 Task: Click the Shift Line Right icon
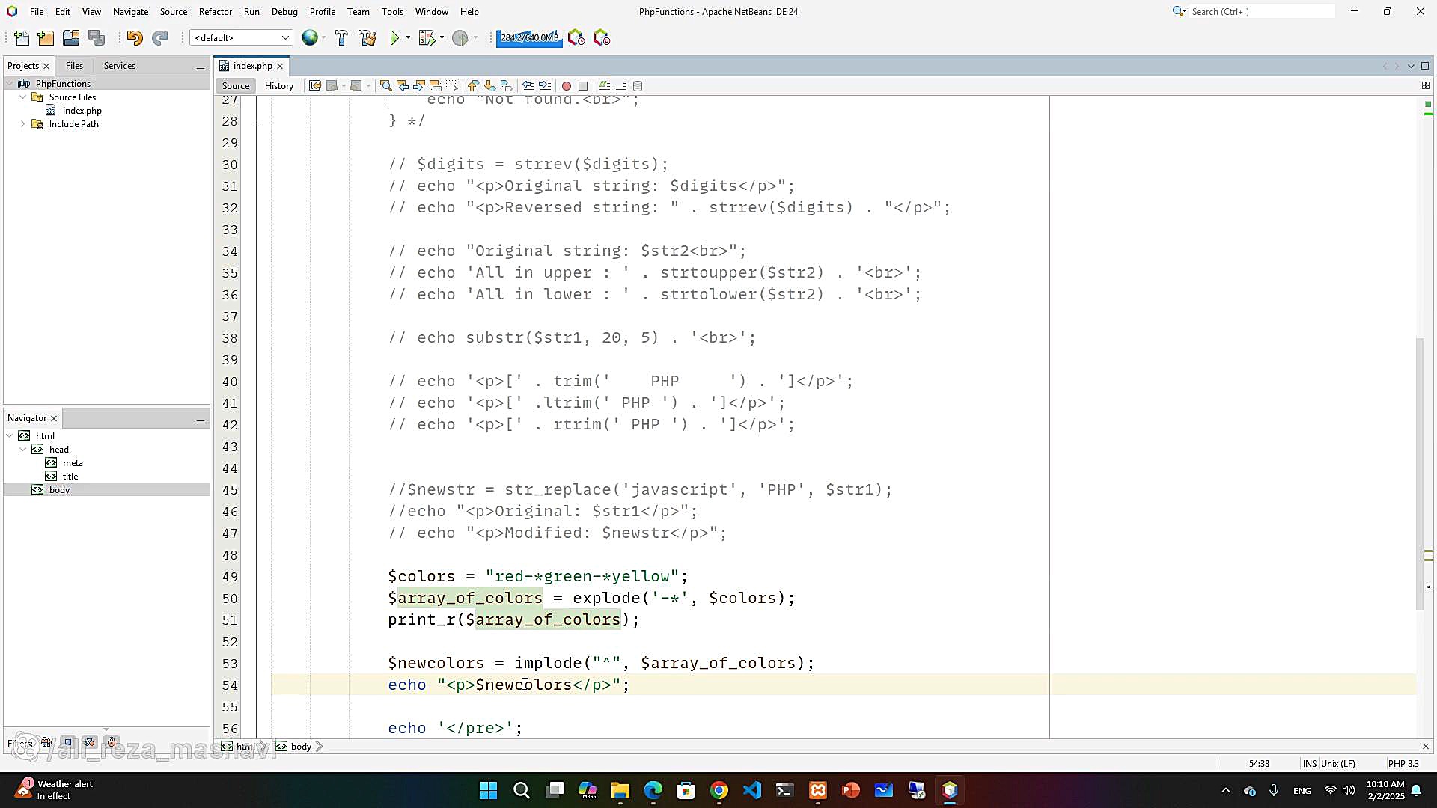pos(545,86)
